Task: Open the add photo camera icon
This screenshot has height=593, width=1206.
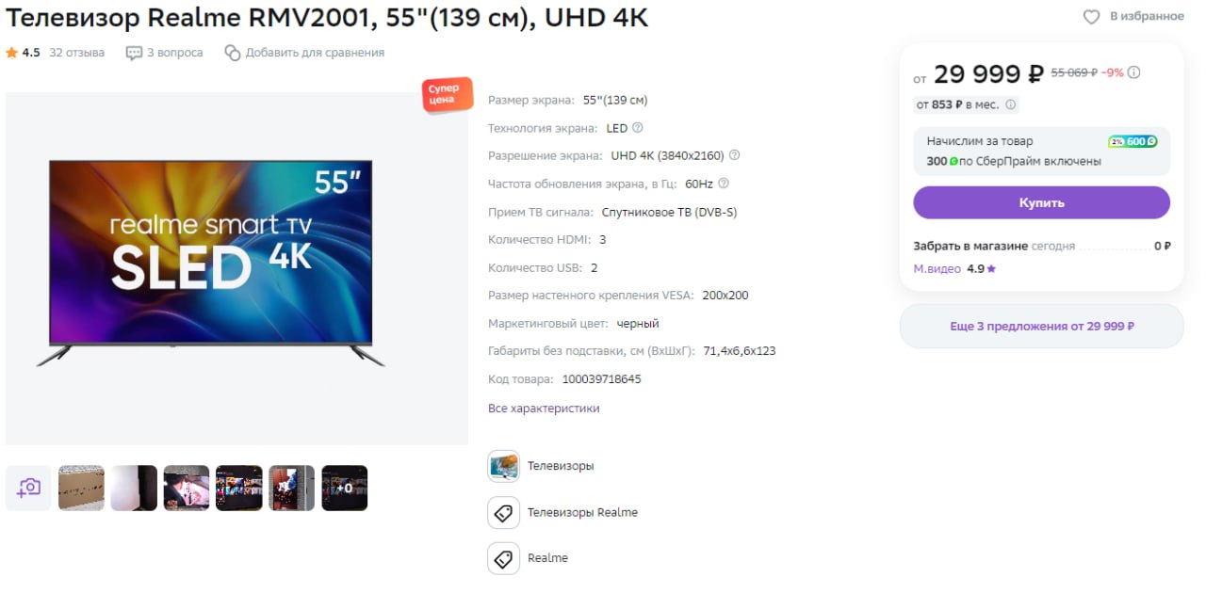Action: [x=28, y=488]
